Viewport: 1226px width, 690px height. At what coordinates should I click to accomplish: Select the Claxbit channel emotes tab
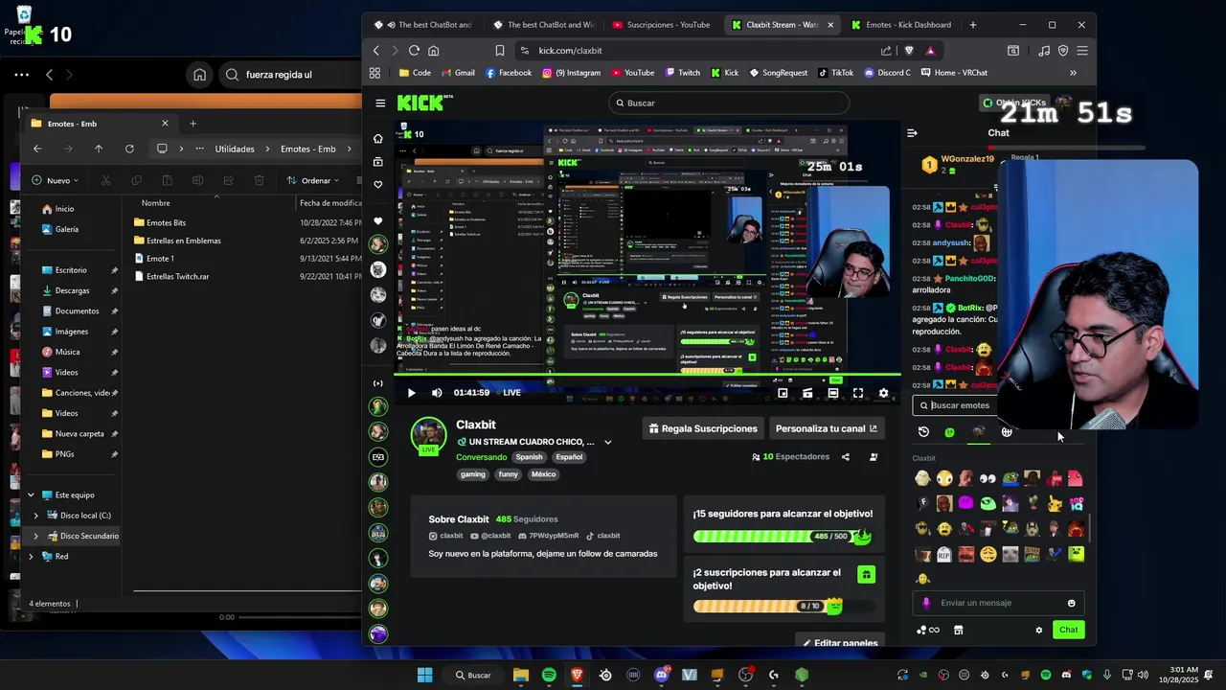[978, 432]
